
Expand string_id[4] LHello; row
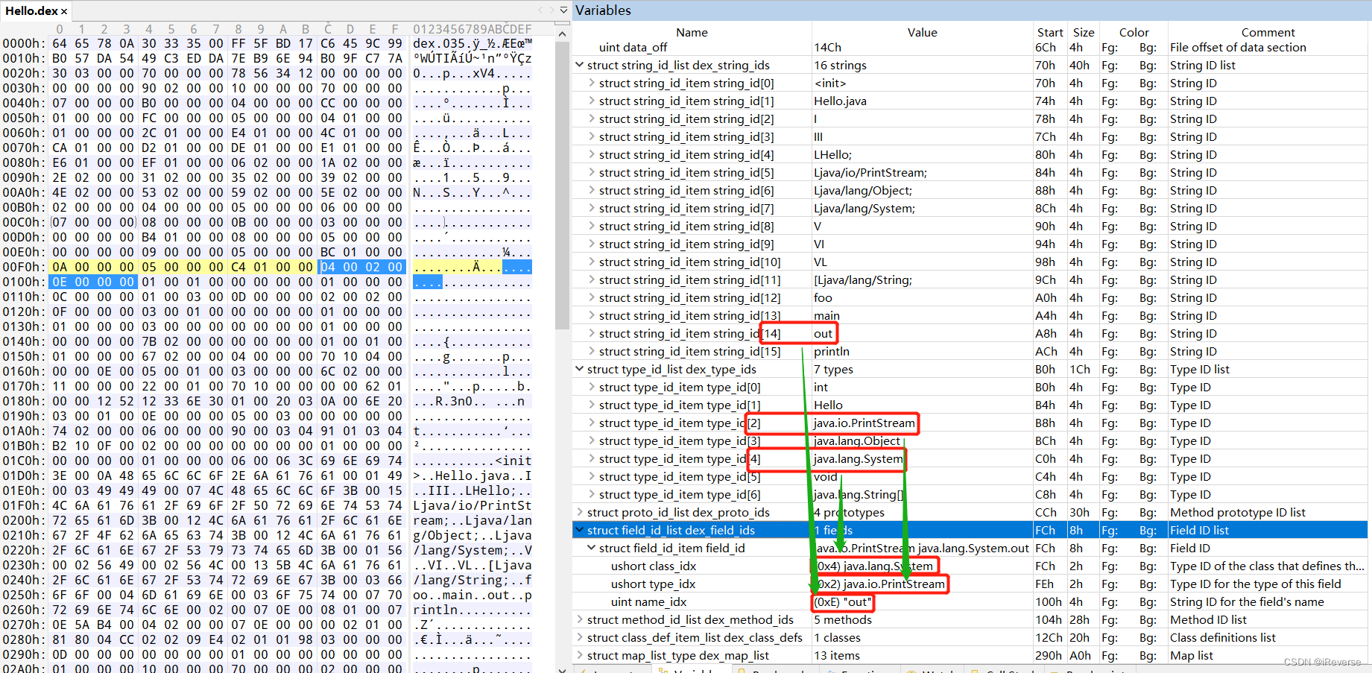point(591,154)
